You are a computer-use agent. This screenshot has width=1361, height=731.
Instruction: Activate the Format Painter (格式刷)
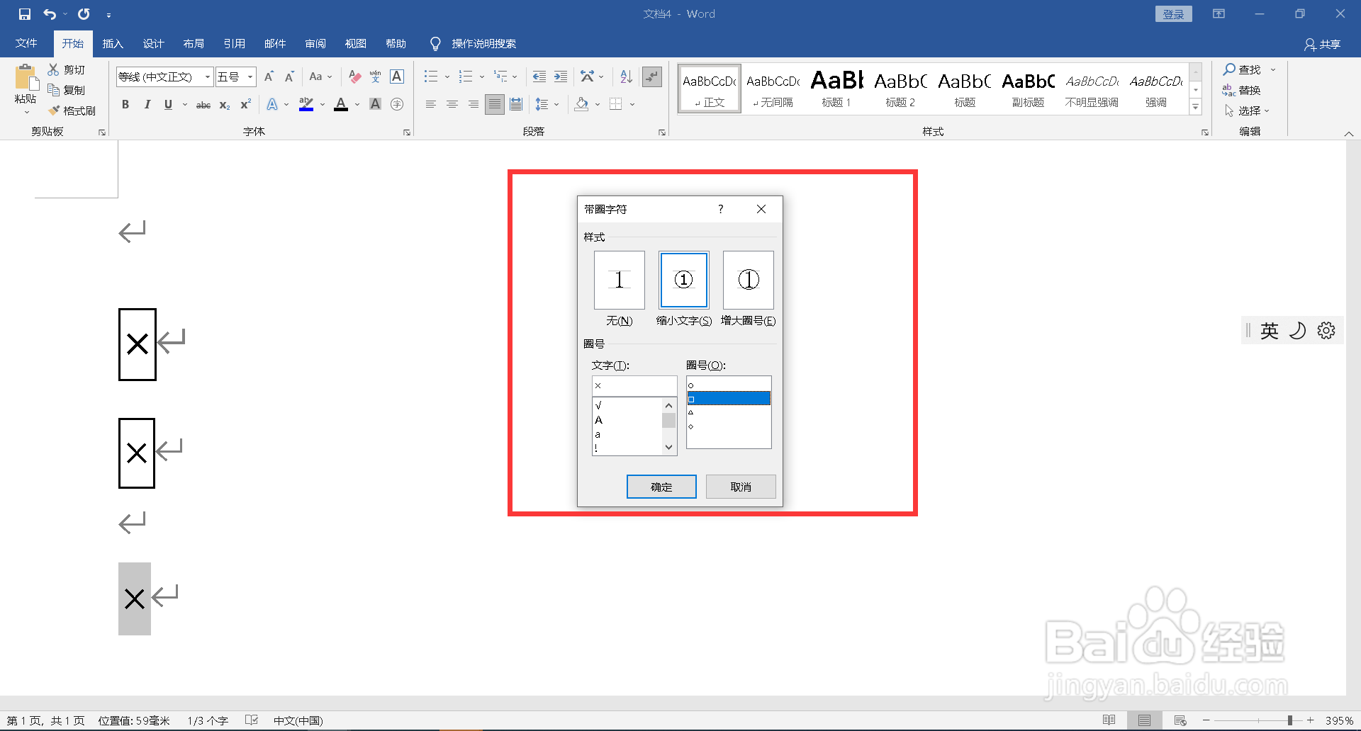coord(72,110)
